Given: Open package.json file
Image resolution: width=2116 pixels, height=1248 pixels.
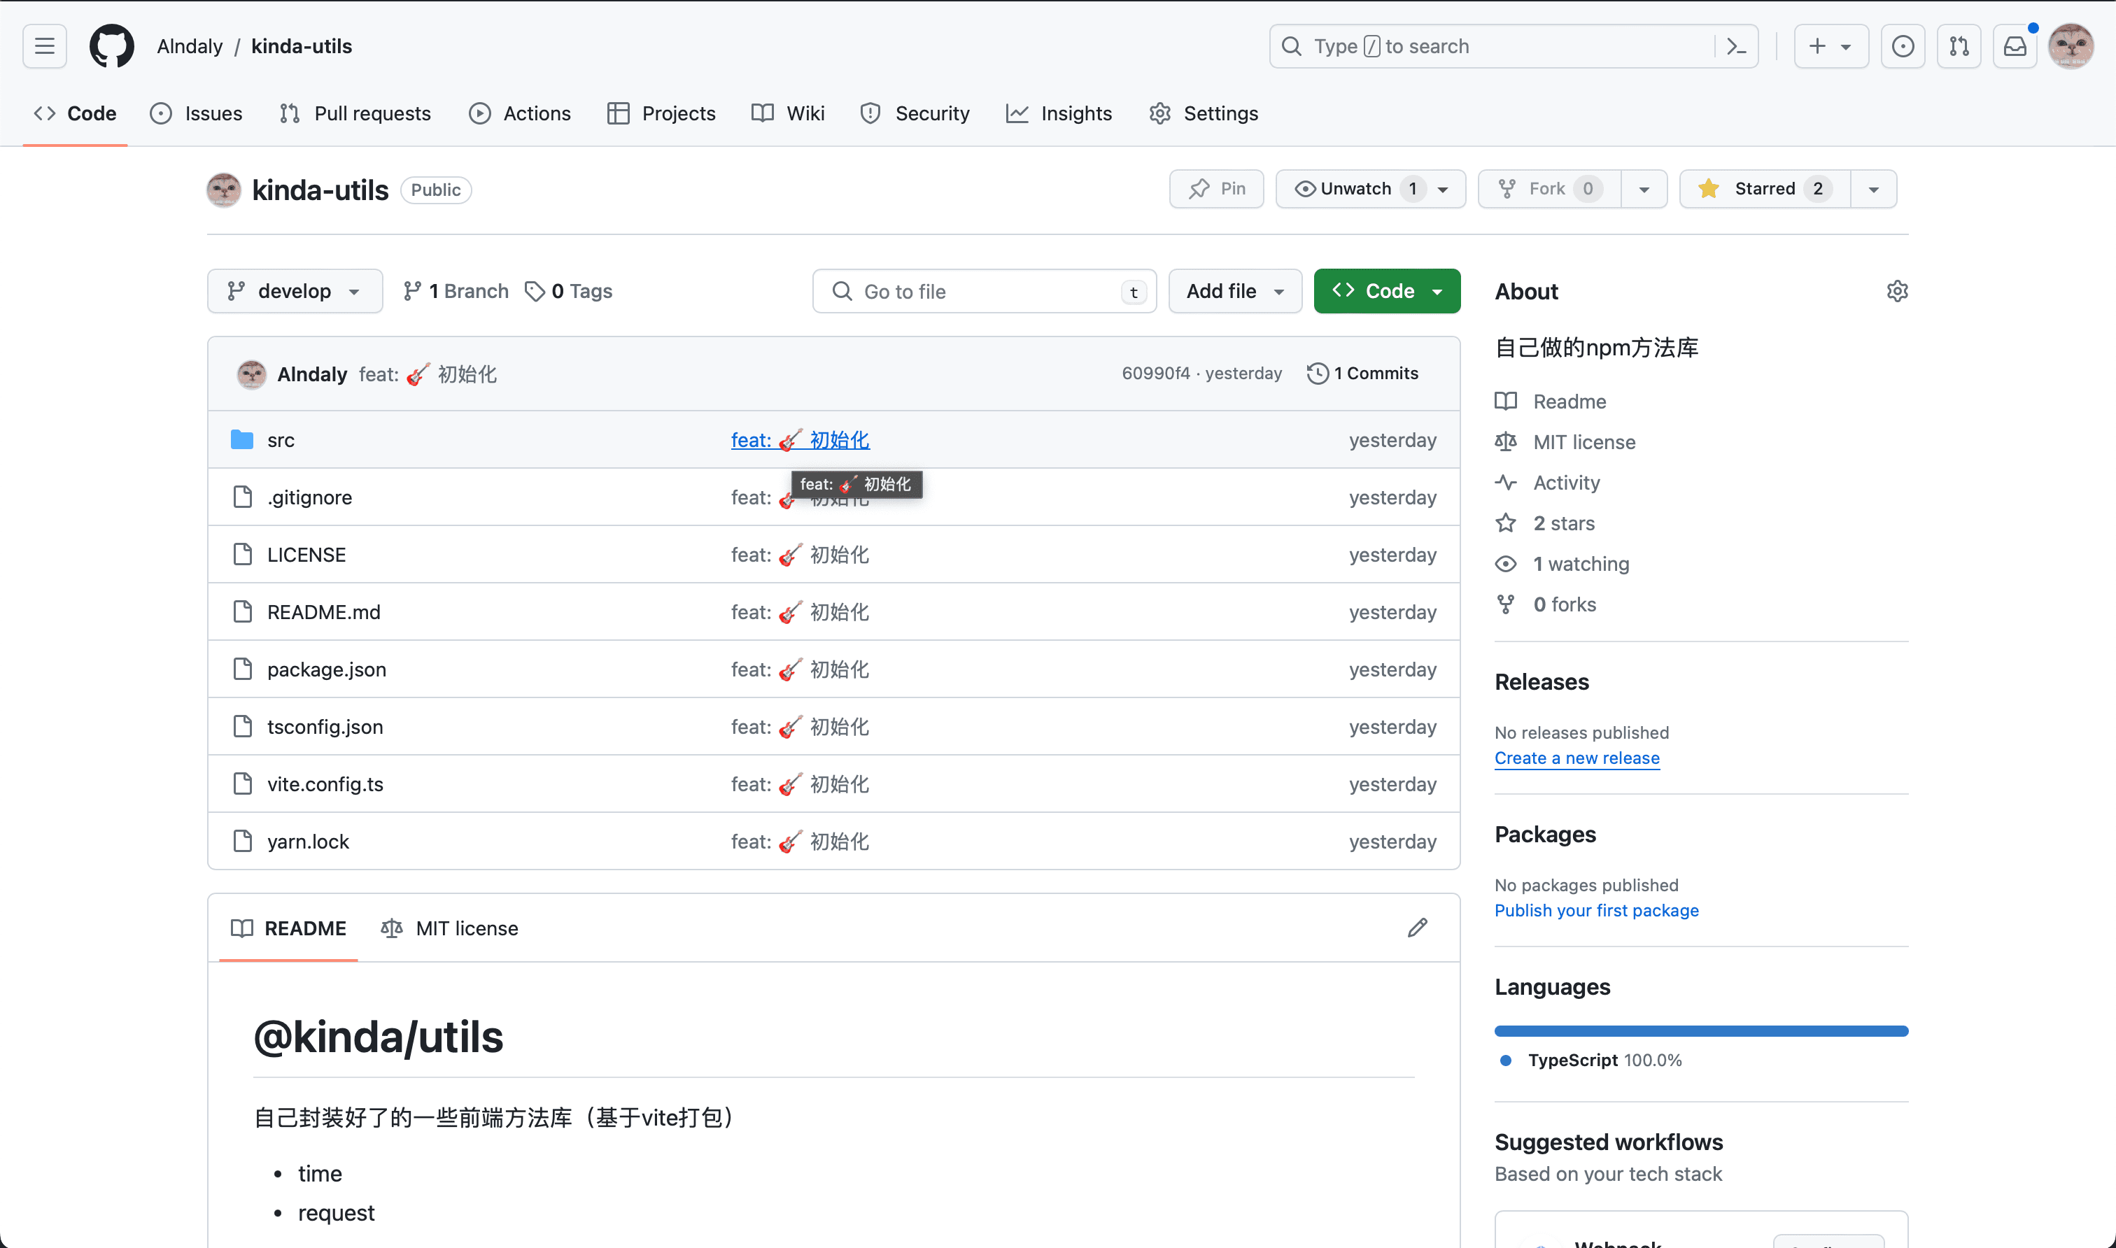Looking at the screenshot, I should pos(326,669).
